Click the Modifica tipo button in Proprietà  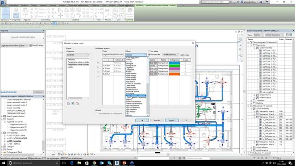36,46
